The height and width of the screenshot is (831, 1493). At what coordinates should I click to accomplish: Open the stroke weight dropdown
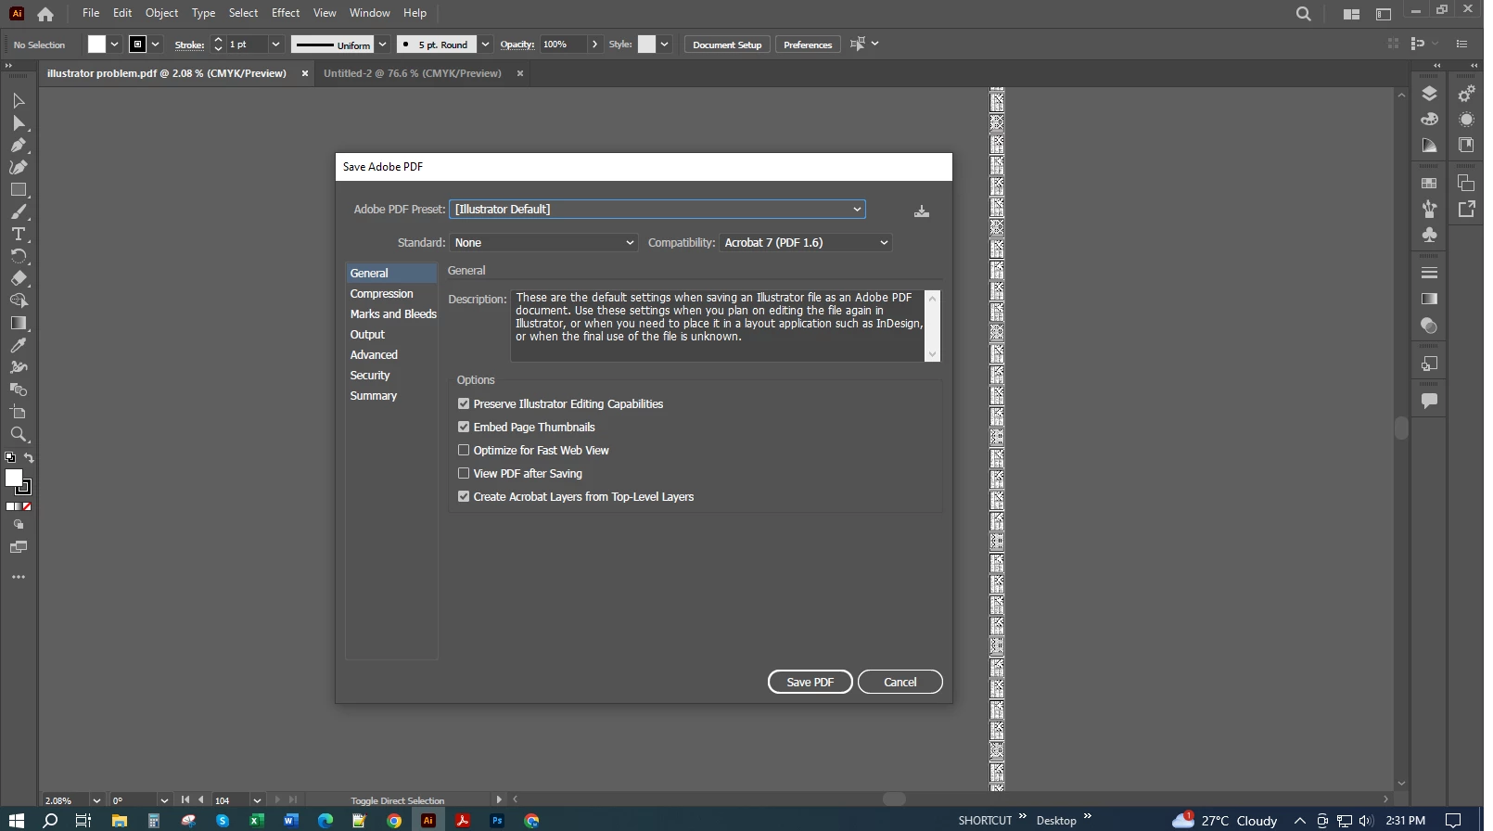(275, 45)
